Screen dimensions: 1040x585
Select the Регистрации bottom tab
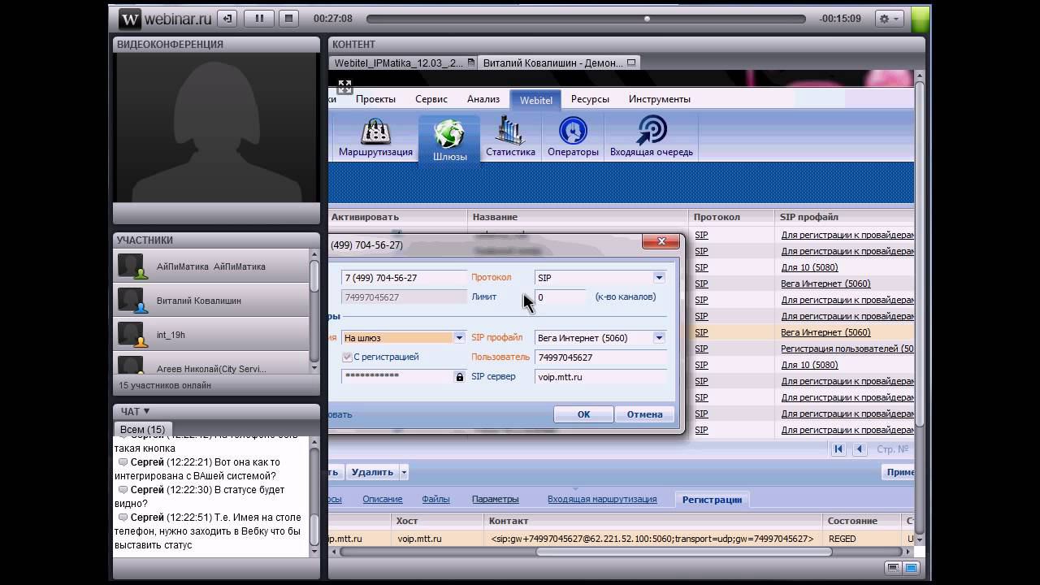712,500
